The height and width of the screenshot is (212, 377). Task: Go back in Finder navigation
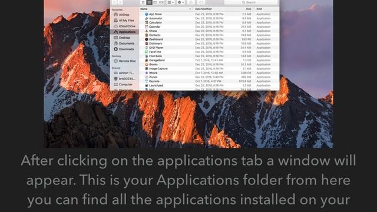[114, 2]
